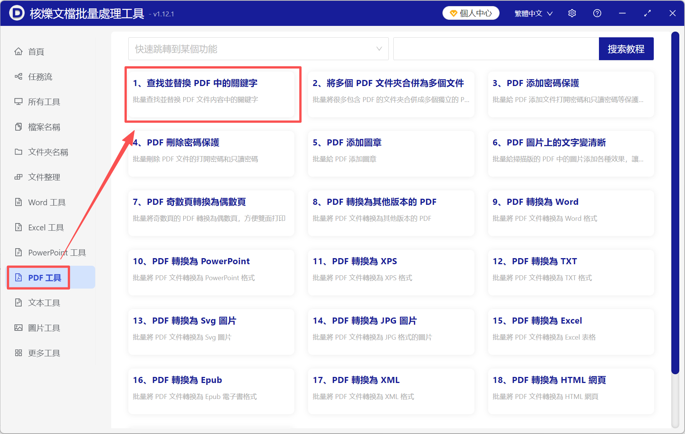685x434 pixels.
Task: Open the settings gear in title bar
Action: 572,13
